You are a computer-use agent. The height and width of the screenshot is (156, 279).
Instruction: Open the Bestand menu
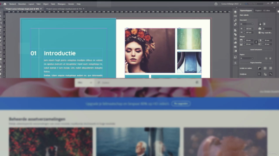tap(13, 4)
